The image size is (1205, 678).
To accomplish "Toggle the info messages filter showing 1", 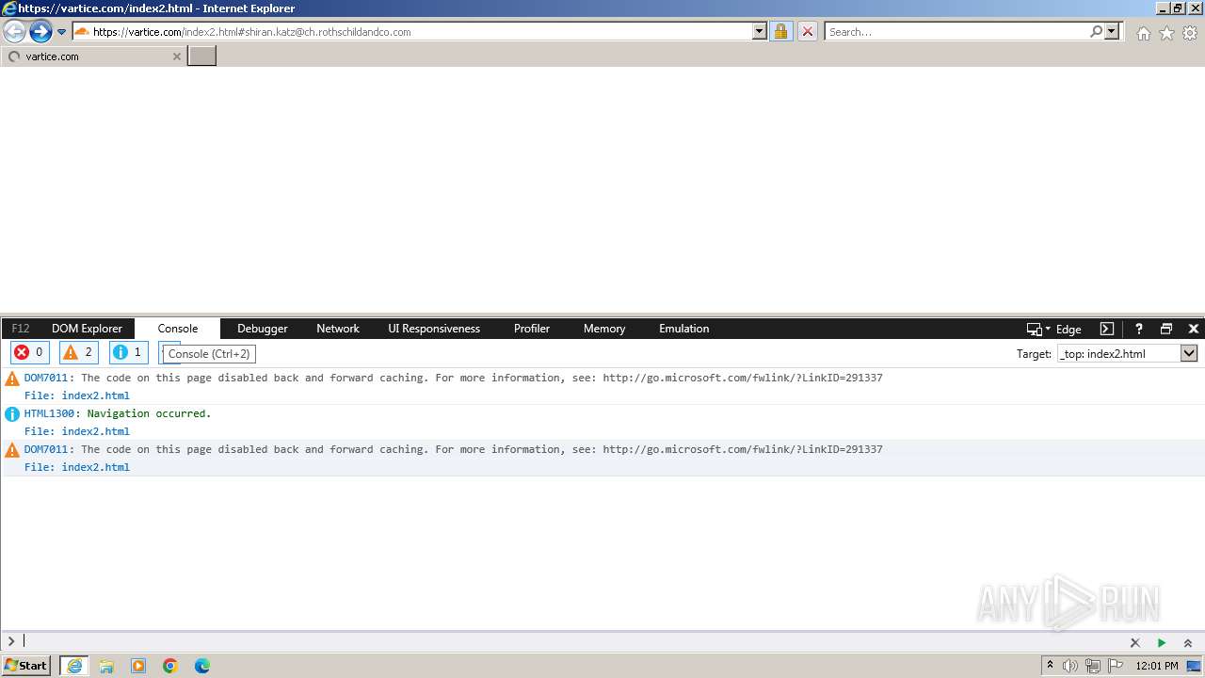I will (128, 352).
